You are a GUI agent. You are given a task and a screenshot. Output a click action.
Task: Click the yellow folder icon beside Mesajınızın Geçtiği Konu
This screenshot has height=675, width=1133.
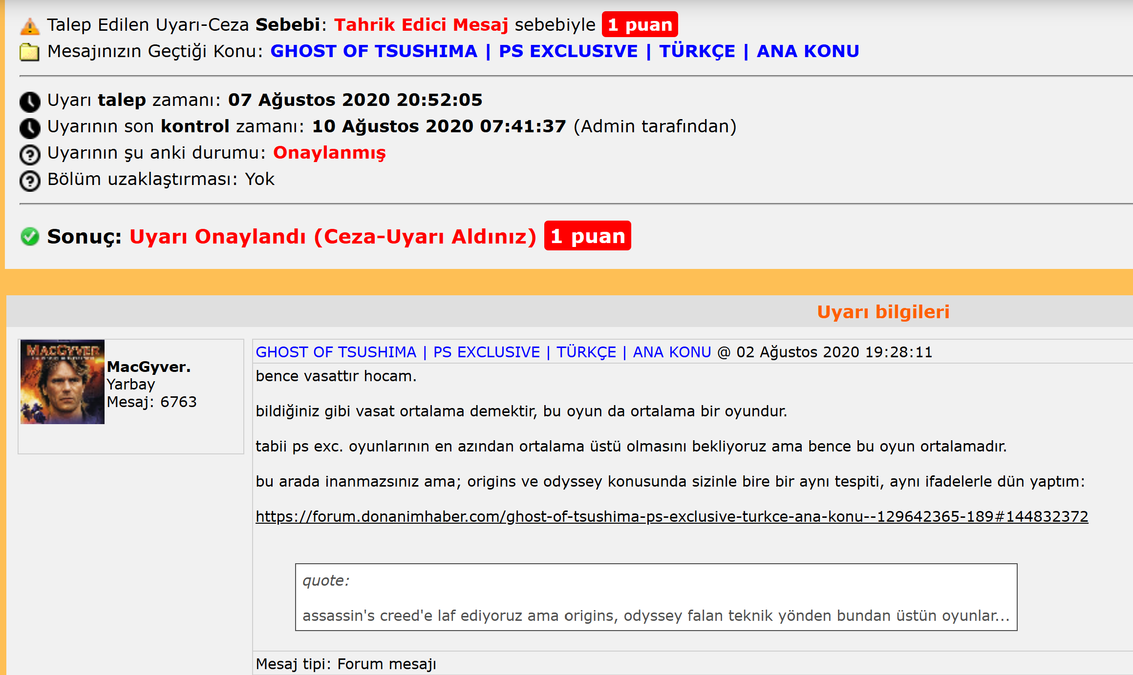point(29,52)
